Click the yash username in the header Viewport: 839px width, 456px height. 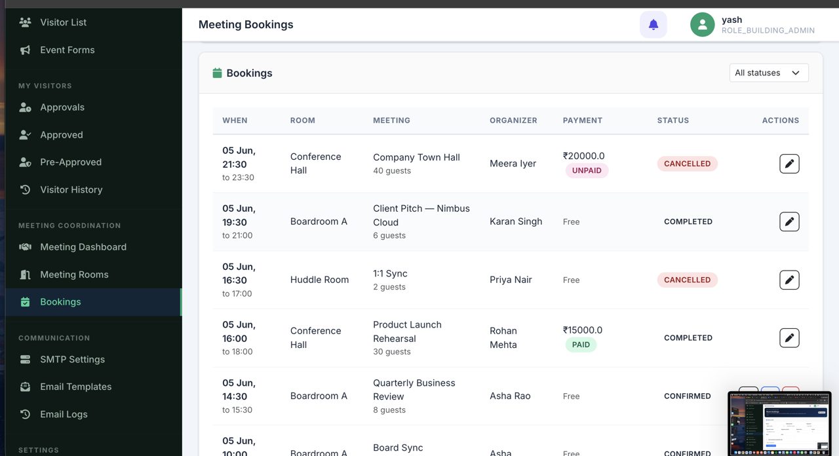[732, 20]
